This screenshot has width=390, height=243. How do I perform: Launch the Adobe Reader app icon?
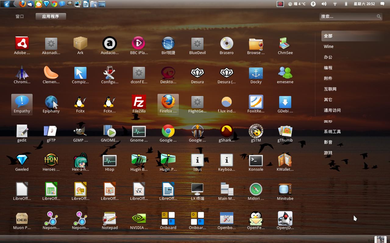(22, 43)
